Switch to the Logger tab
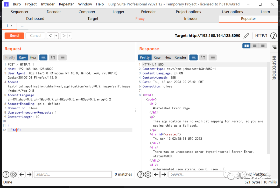 (x=118, y=12)
